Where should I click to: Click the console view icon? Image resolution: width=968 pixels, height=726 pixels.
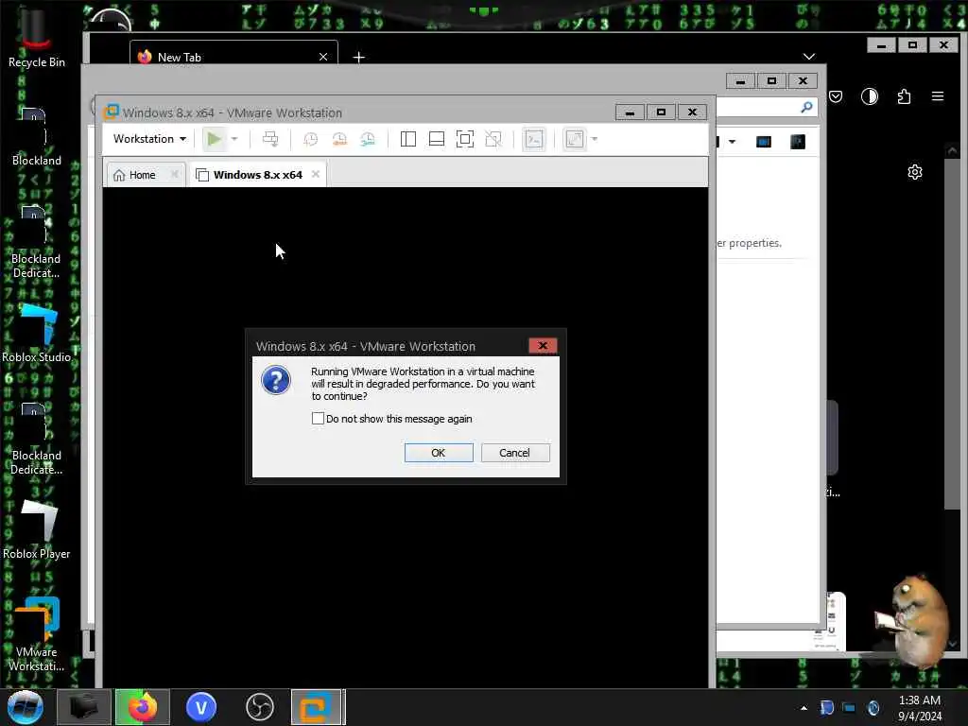point(534,139)
